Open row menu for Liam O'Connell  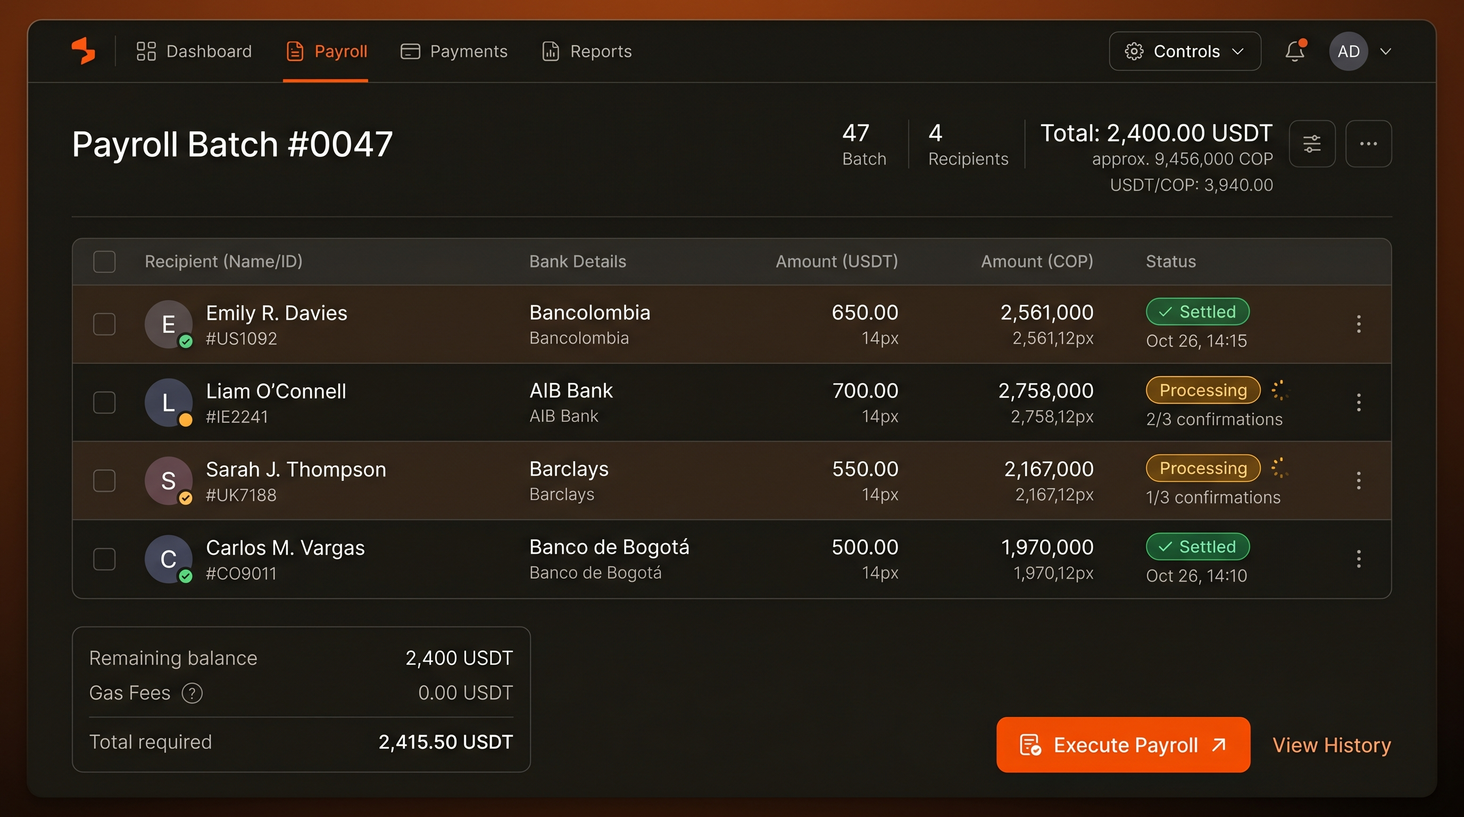(x=1359, y=402)
